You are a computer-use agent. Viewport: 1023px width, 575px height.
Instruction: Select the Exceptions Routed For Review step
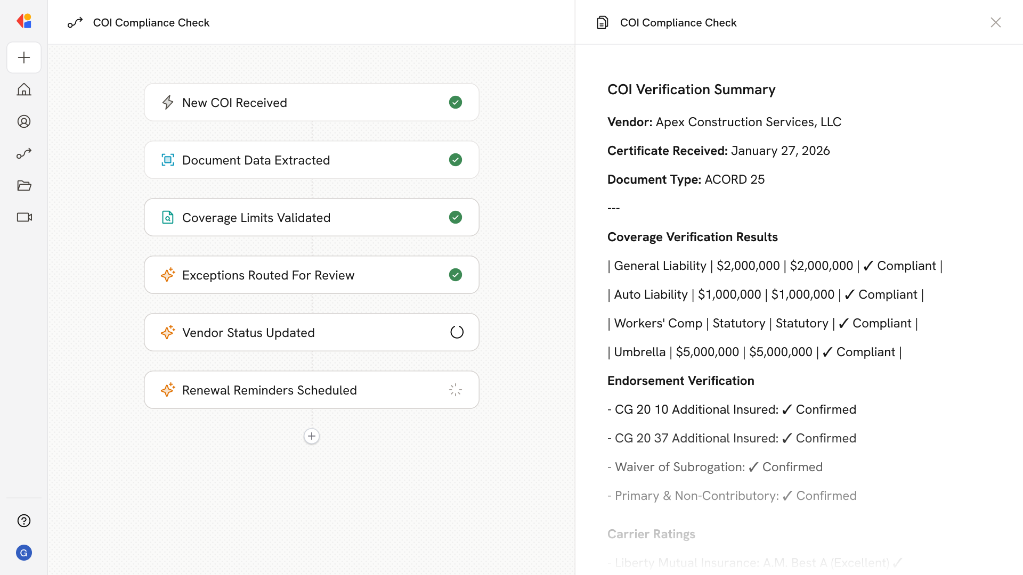[x=311, y=275]
